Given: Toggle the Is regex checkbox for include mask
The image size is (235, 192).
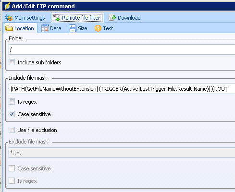Looking at the screenshot, I should 12,102.
